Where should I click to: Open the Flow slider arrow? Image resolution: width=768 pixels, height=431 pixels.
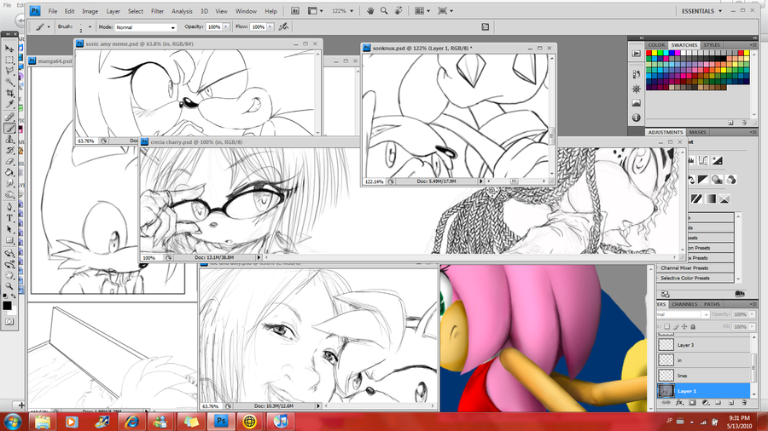270,27
